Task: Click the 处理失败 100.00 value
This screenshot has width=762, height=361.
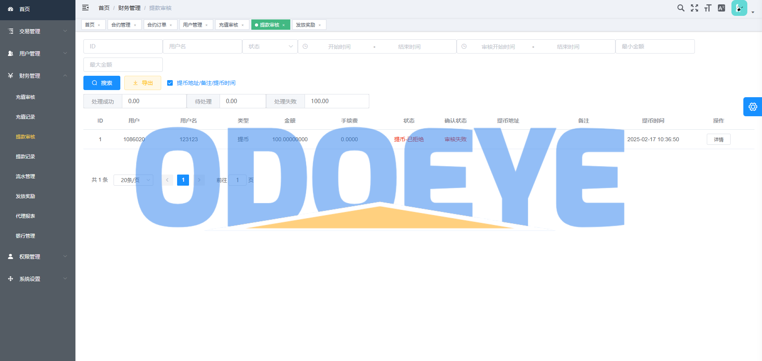Action: point(337,101)
